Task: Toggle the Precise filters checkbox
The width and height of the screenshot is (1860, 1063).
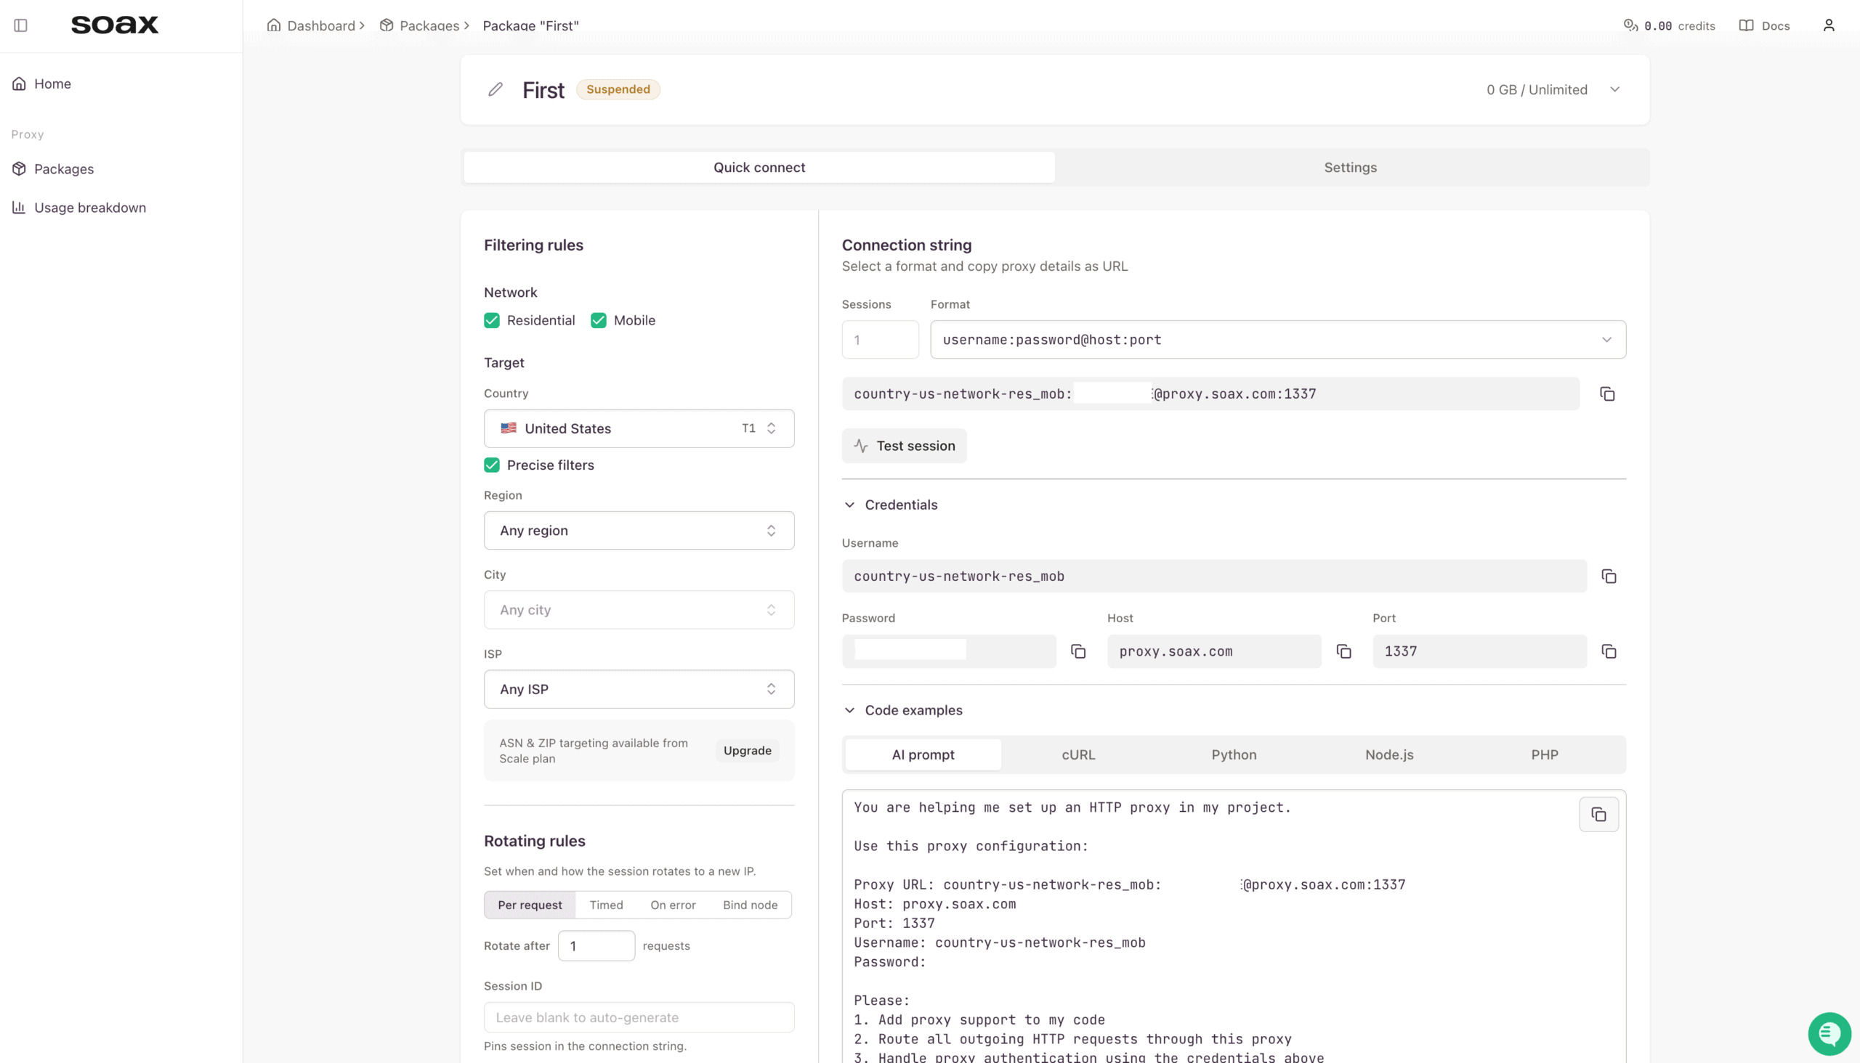Action: pos(492,465)
